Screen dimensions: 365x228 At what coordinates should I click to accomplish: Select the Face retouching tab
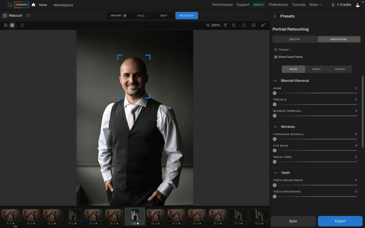pos(293,69)
